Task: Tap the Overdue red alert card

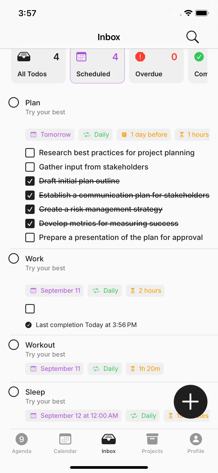Action: point(156,66)
